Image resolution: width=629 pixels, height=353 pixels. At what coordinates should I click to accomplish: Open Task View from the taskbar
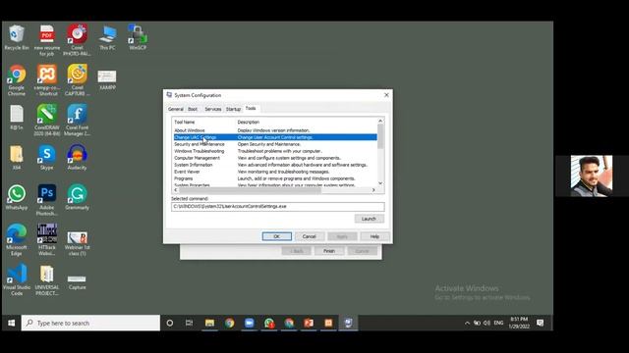(189, 323)
